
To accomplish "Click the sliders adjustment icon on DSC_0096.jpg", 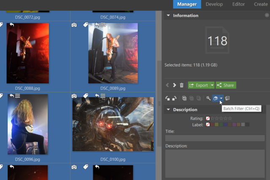I will pos(18,96).
